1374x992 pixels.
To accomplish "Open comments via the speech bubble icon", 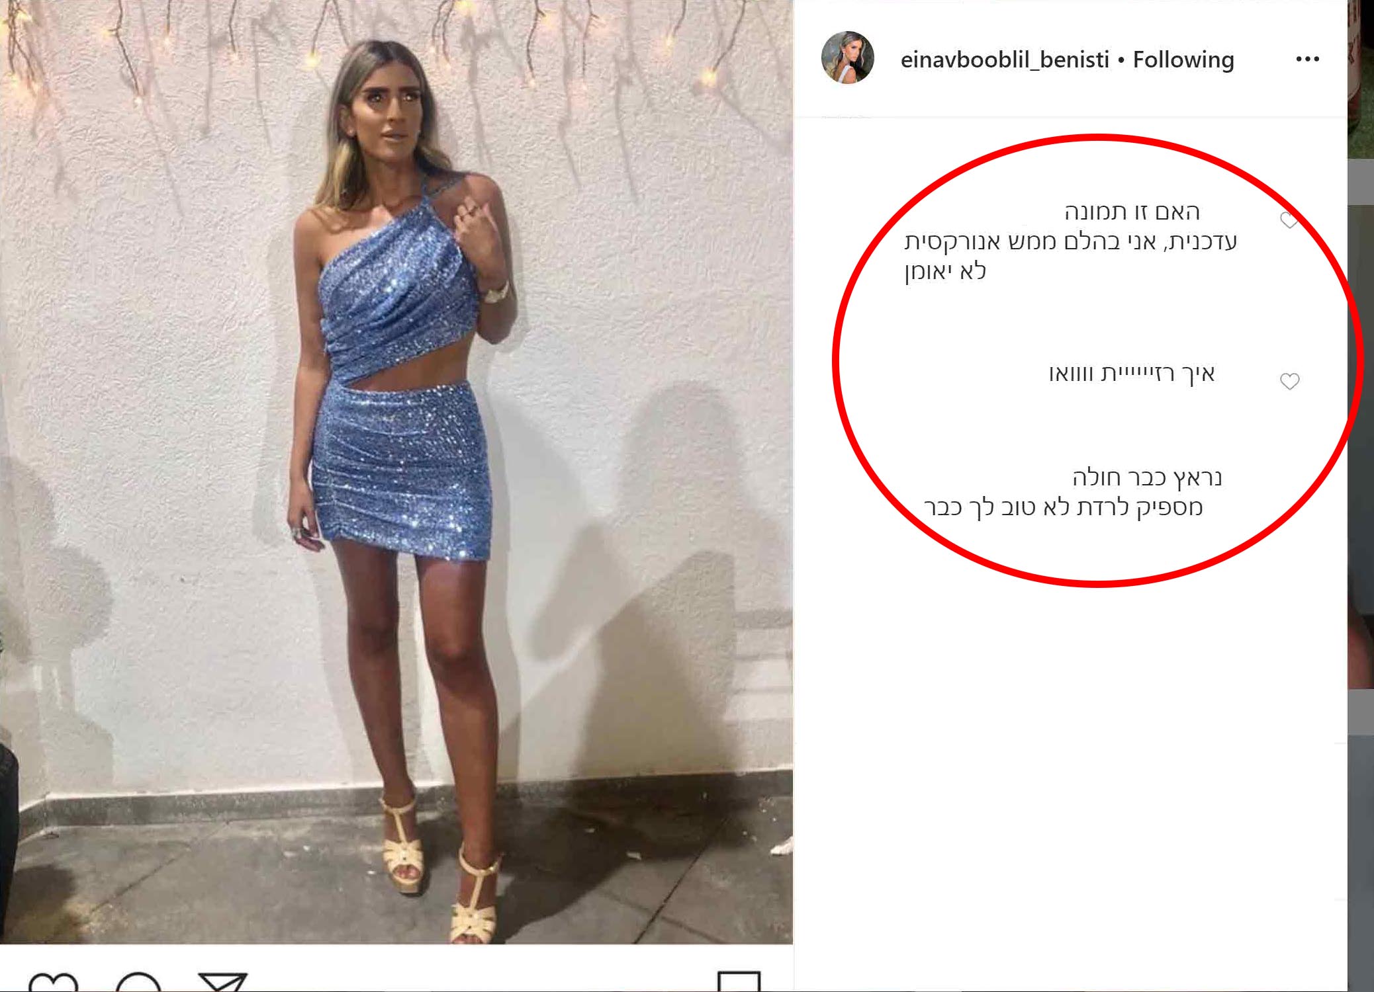I will (138, 983).
